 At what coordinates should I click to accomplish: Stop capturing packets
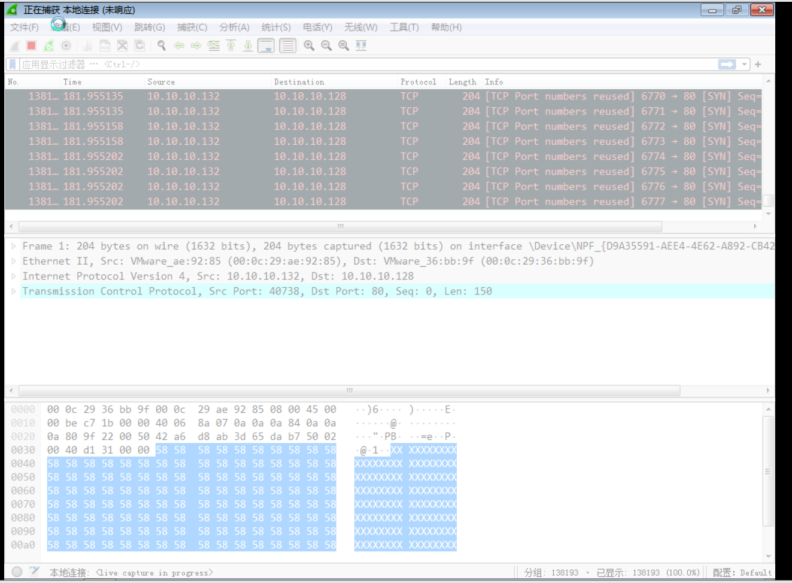point(31,45)
